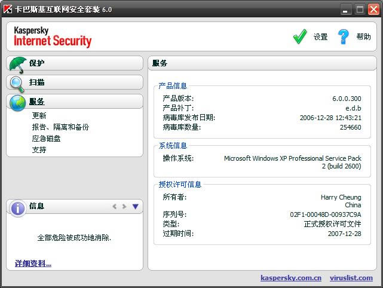Select 应急磁盘 (Rescue Disk) item
Image resolution: width=383 pixels, height=288 pixels.
[47, 139]
